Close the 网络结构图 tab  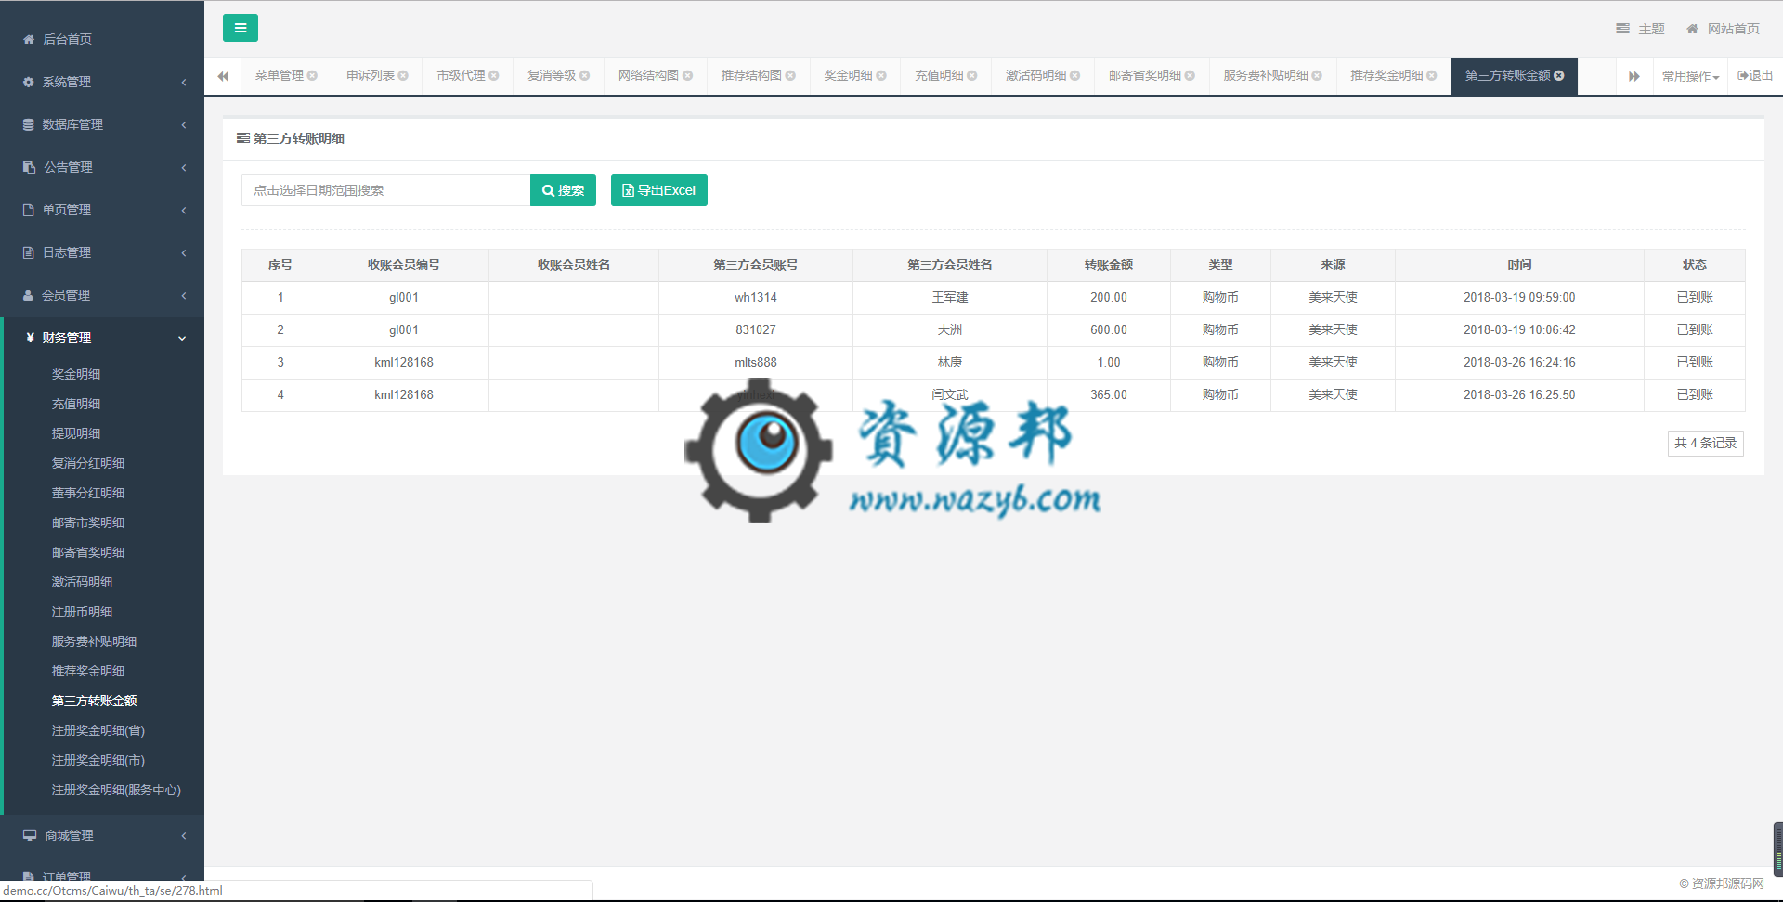click(688, 76)
